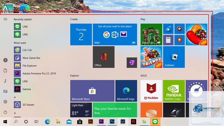This screenshot has height=126, width=224.
Task: Launch Cốc Cốc from Most used
Action: (x=39, y=50)
